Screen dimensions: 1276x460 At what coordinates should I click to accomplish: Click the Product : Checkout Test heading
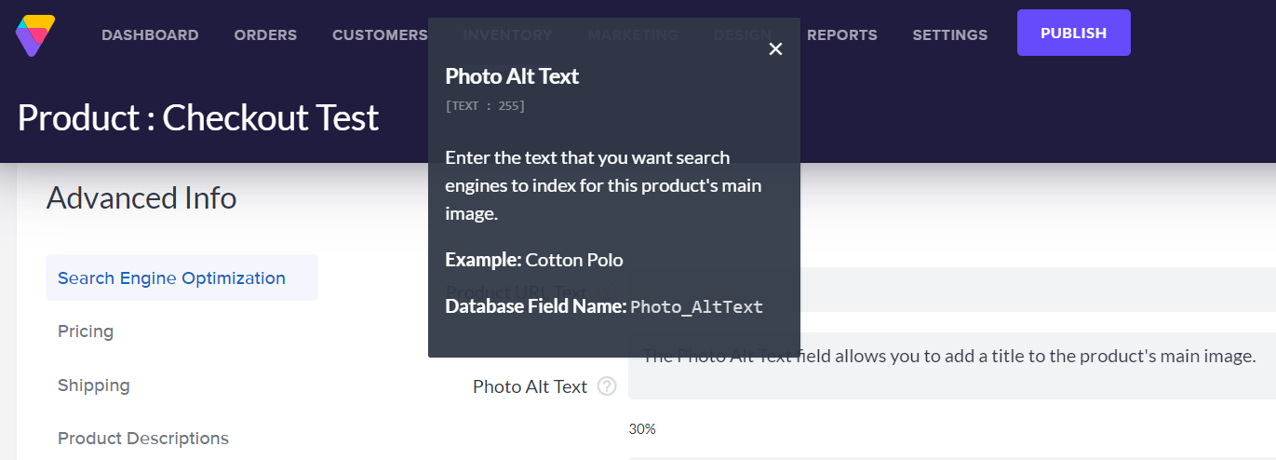[198, 118]
